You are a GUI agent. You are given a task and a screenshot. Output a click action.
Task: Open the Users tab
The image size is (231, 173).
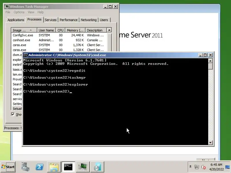(104, 20)
